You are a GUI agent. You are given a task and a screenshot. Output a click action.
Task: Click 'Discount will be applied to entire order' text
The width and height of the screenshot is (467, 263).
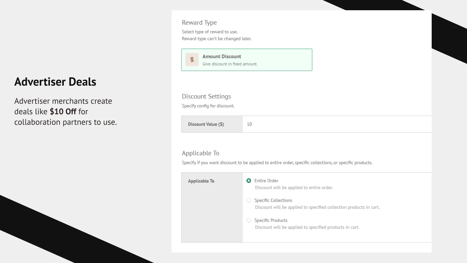pyautogui.click(x=294, y=188)
